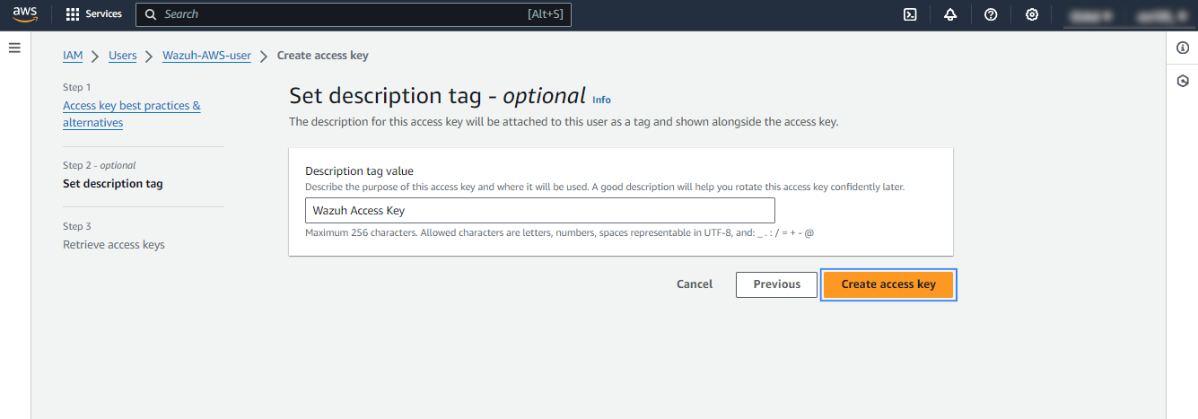Screen dimensions: 1198x419
Task: Open the help question mark menu
Action: click(x=991, y=14)
